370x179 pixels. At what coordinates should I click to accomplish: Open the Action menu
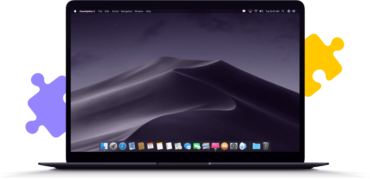click(115, 11)
